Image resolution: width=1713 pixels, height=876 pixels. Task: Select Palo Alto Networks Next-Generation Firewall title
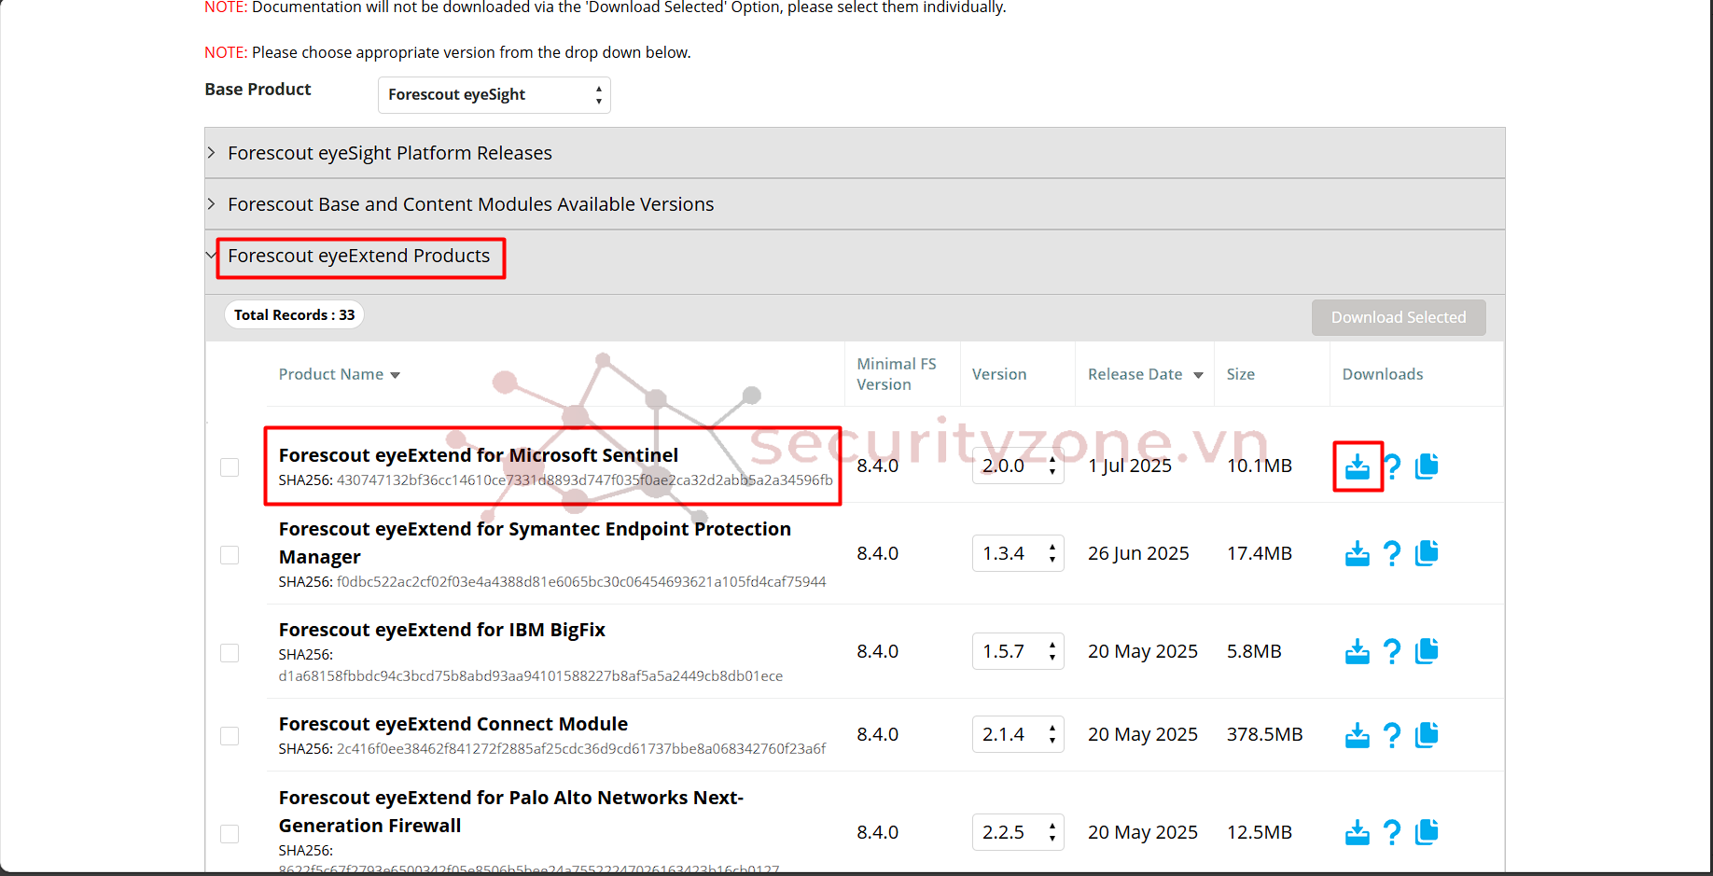pos(511,812)
